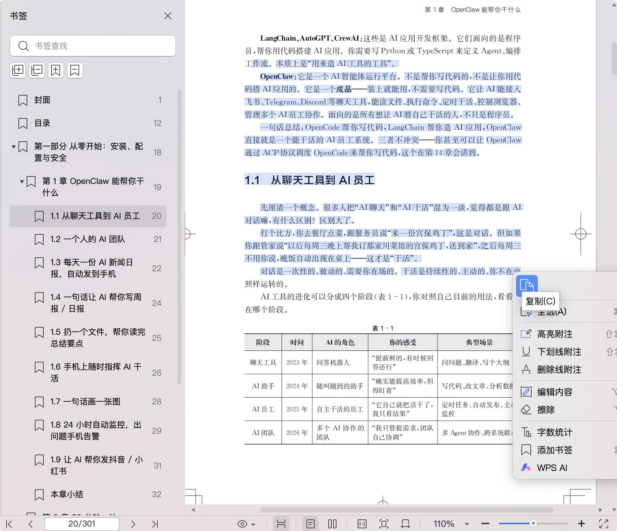
Task: Open bookmark 1.9 让 AI 帮你发抖音
Action: [x=88, y=465]
